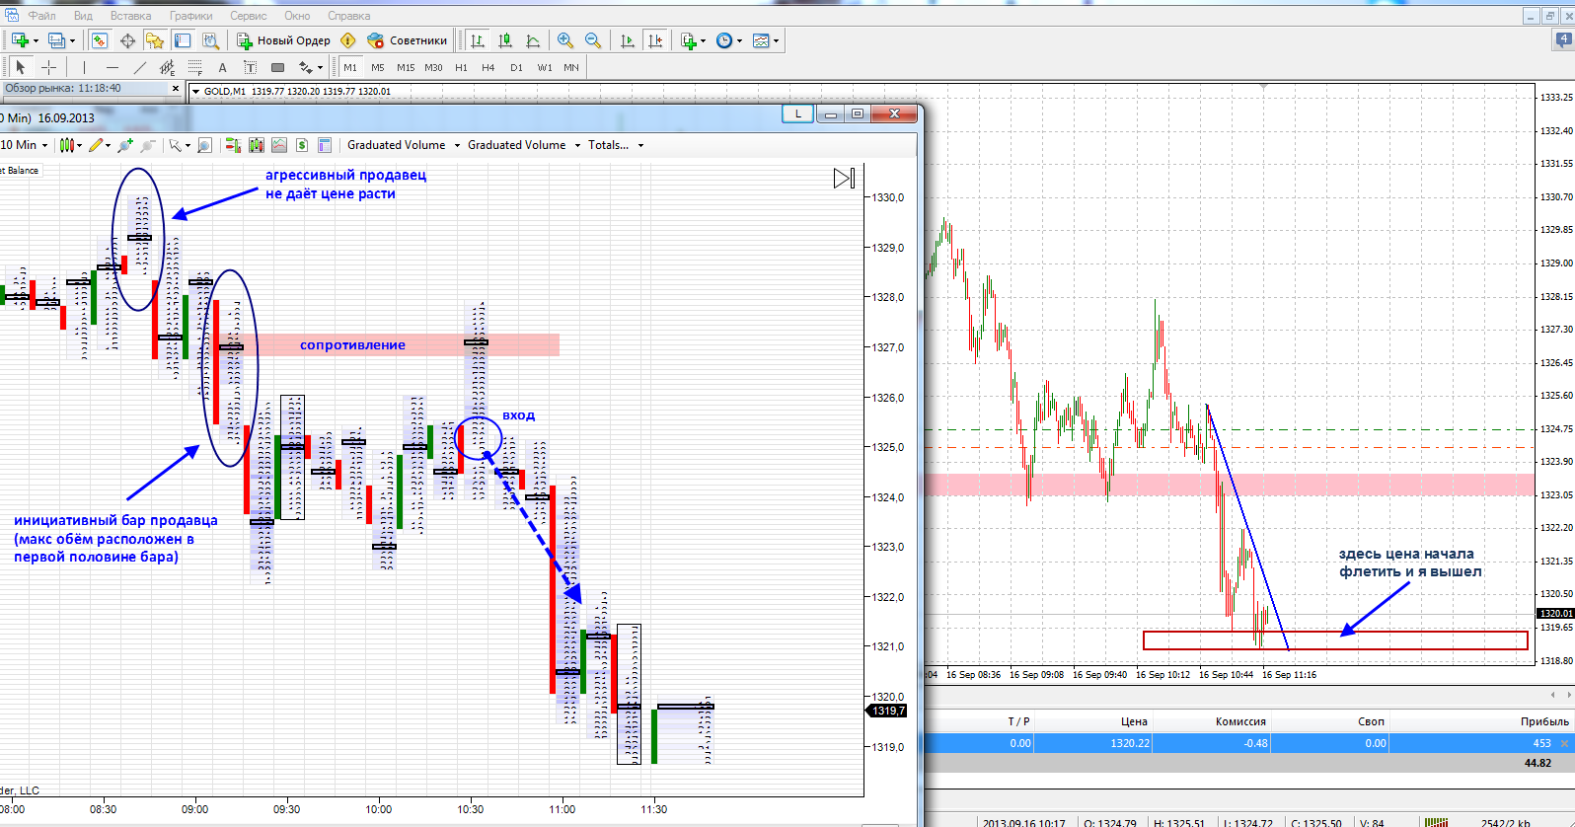Zoom in on the chart with magnifier plus
The image size is (1575, 827).
[x=565, y=40]
